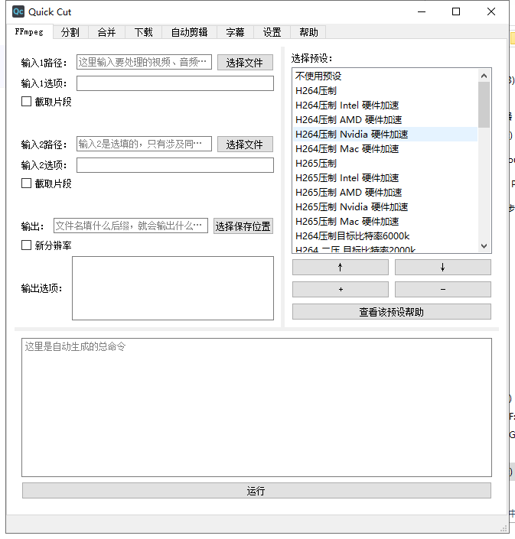The height and width of the screenshot is (539, 515).
Task: Switch to the 下载 tab
Action: tap(143, 32)
